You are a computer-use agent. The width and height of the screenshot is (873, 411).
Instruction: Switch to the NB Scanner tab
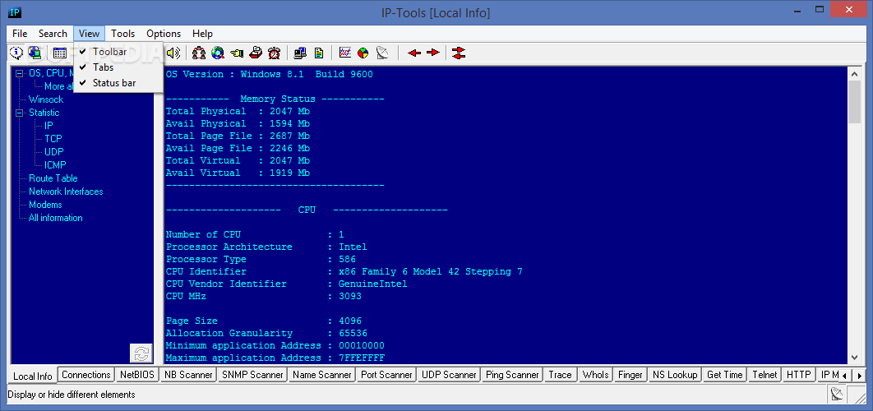tap(188, 375)
